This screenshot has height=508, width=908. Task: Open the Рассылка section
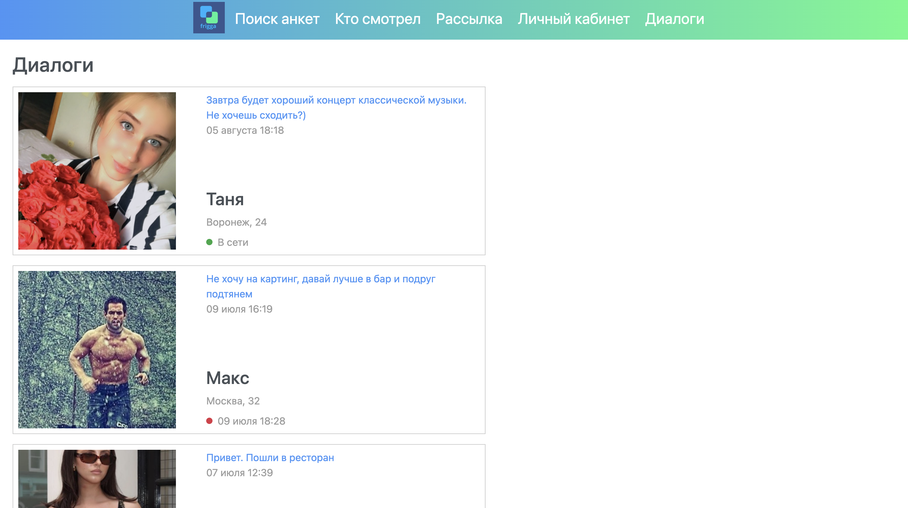click(x=469, y=19)
